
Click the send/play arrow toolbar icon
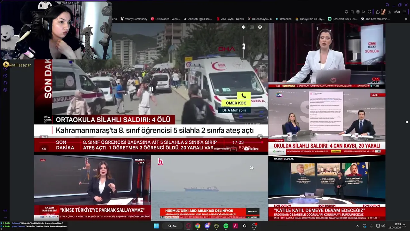364,12
